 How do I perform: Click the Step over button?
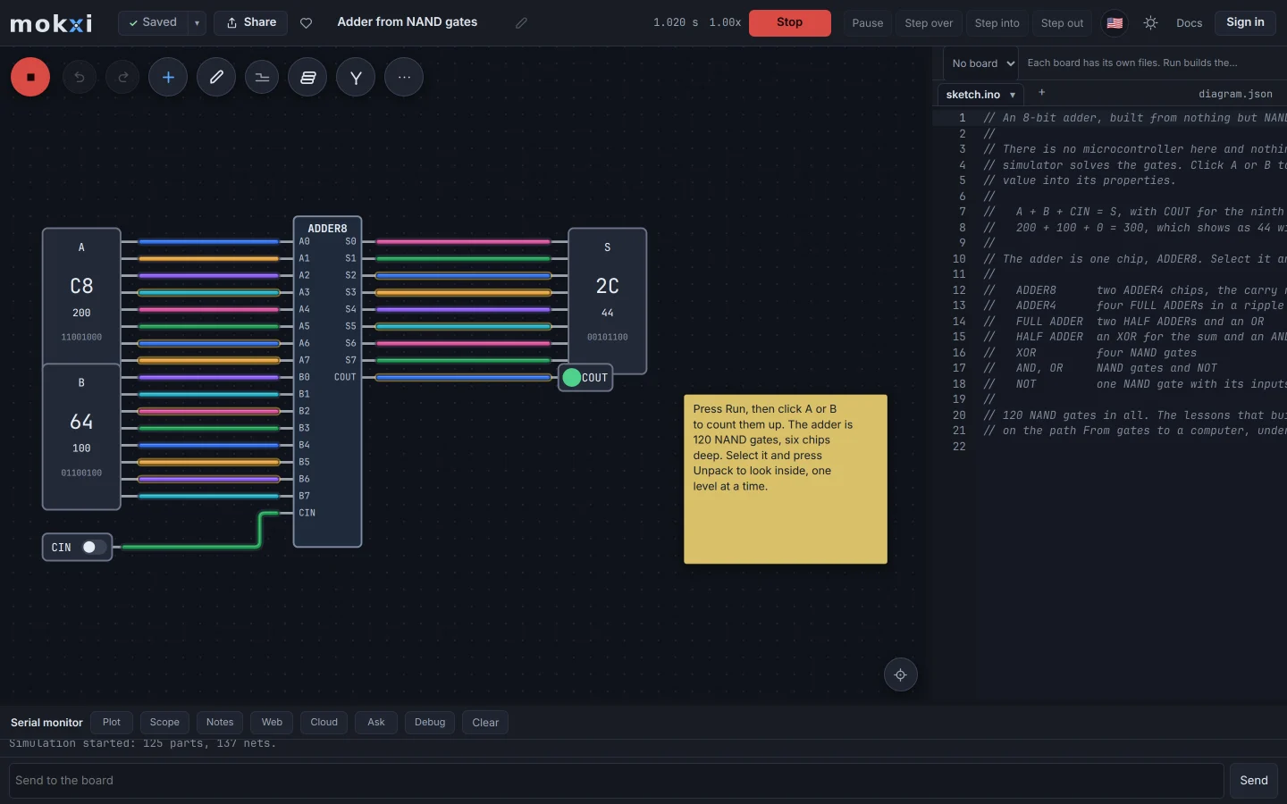tap(929, 23)
